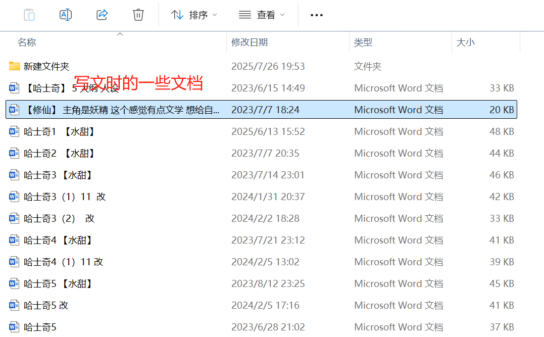
Task: Click the date 2025/6/13 15:52
Action: tap(268, 131)
